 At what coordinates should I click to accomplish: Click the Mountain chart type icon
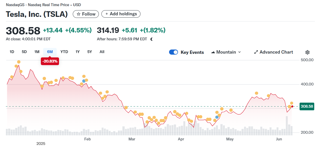(x=213, y=52)
